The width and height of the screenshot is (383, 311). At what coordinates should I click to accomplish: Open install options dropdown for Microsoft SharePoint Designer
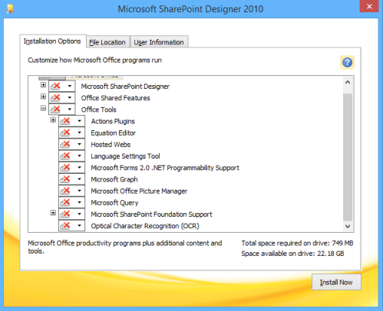(69, 86)
